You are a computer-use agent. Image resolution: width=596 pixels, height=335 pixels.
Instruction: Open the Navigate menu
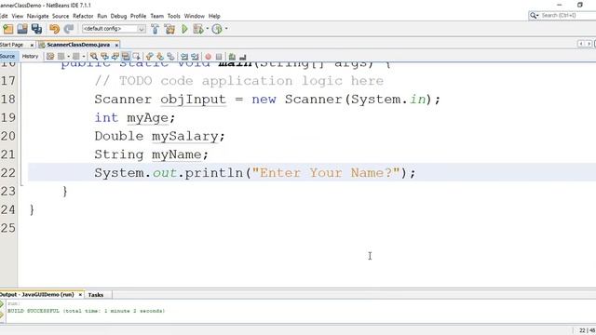37,16
